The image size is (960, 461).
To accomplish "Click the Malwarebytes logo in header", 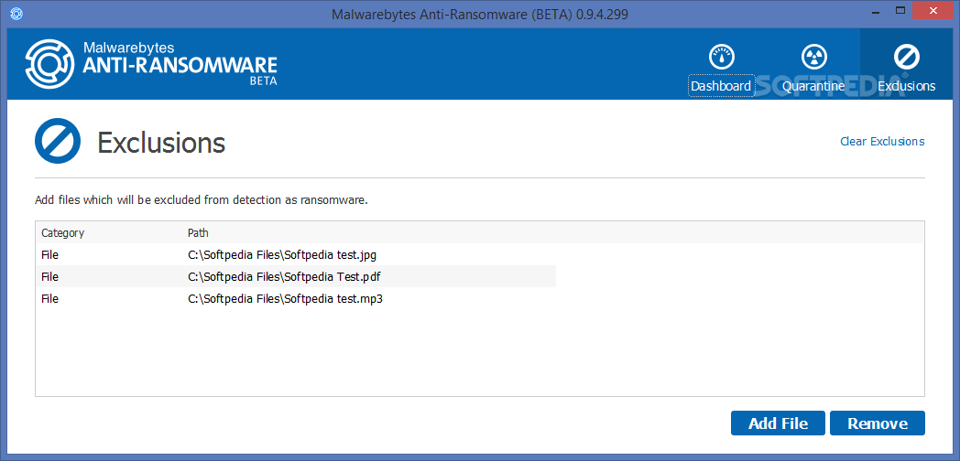I will pyautogui.click(x=49, y=64).
